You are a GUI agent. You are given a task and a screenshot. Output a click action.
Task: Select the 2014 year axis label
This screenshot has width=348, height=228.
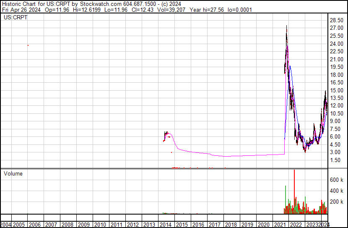click(x=166, y=225)
